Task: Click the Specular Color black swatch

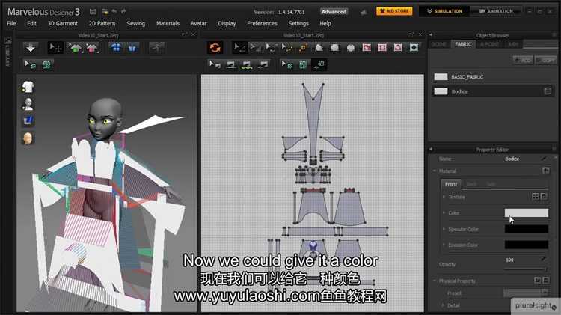Action: tap(527, 229)
